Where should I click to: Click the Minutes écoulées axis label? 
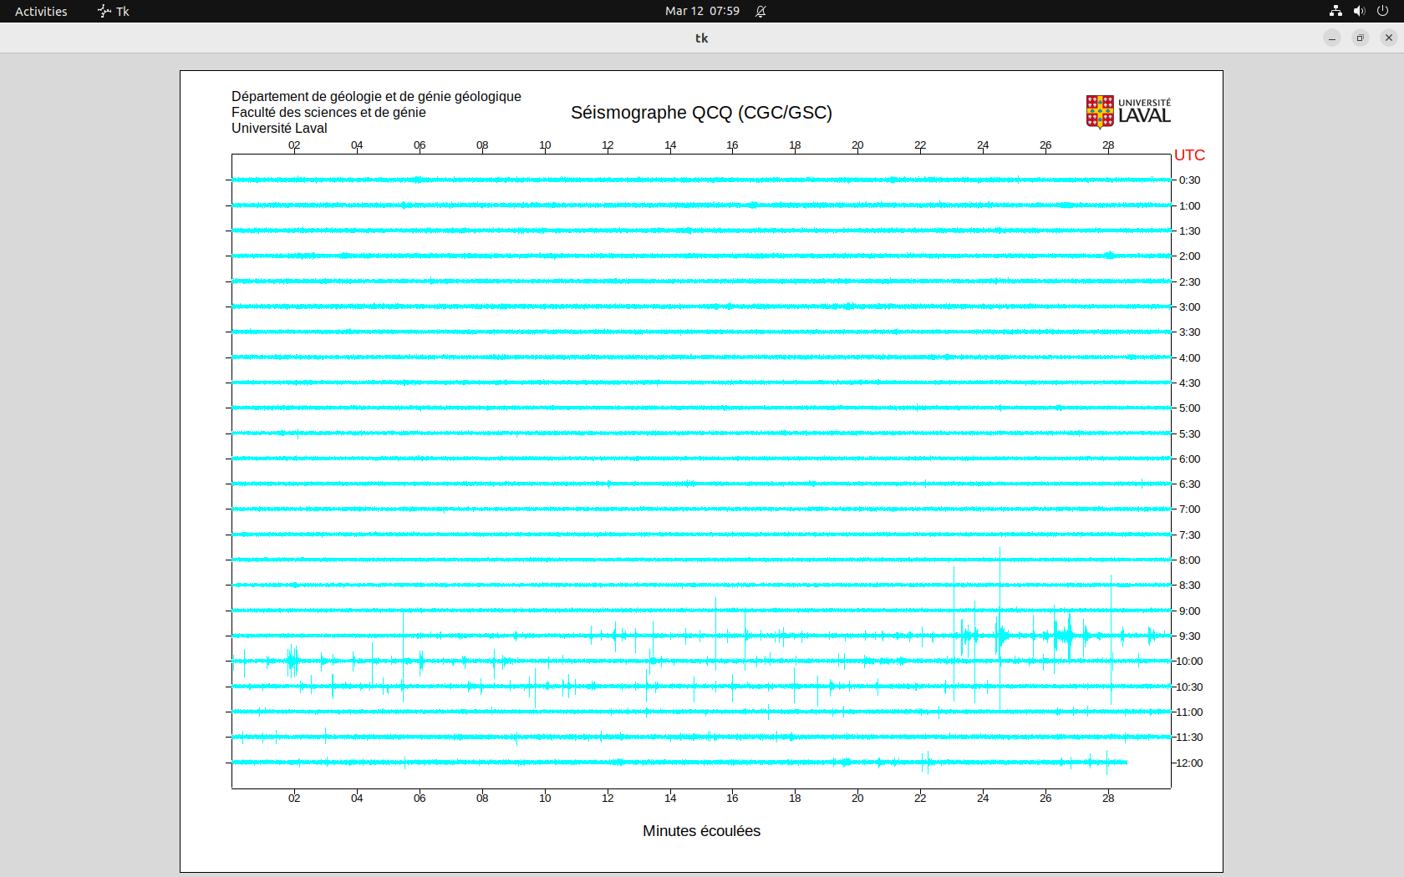coord(701,831)
